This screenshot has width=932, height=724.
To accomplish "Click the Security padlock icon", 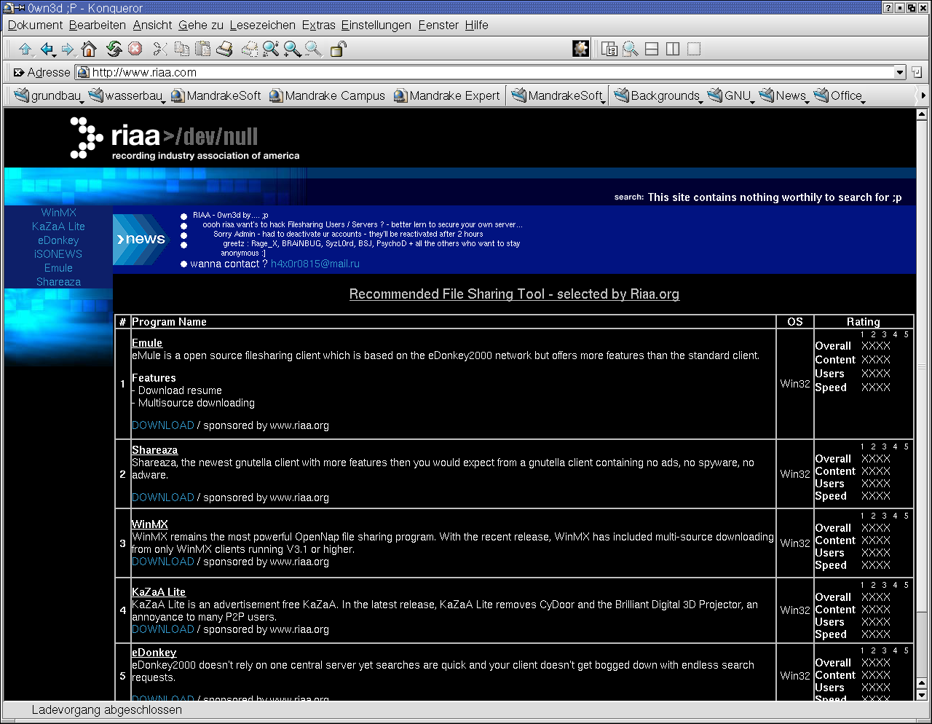I will [339, 49].
